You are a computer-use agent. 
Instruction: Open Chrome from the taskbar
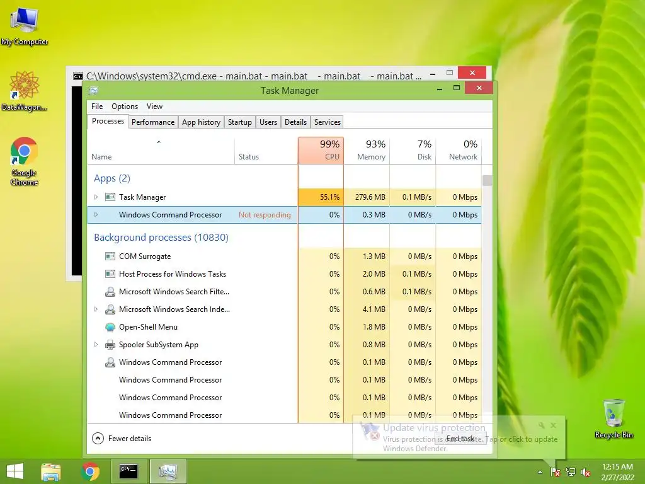pos(90,471)
